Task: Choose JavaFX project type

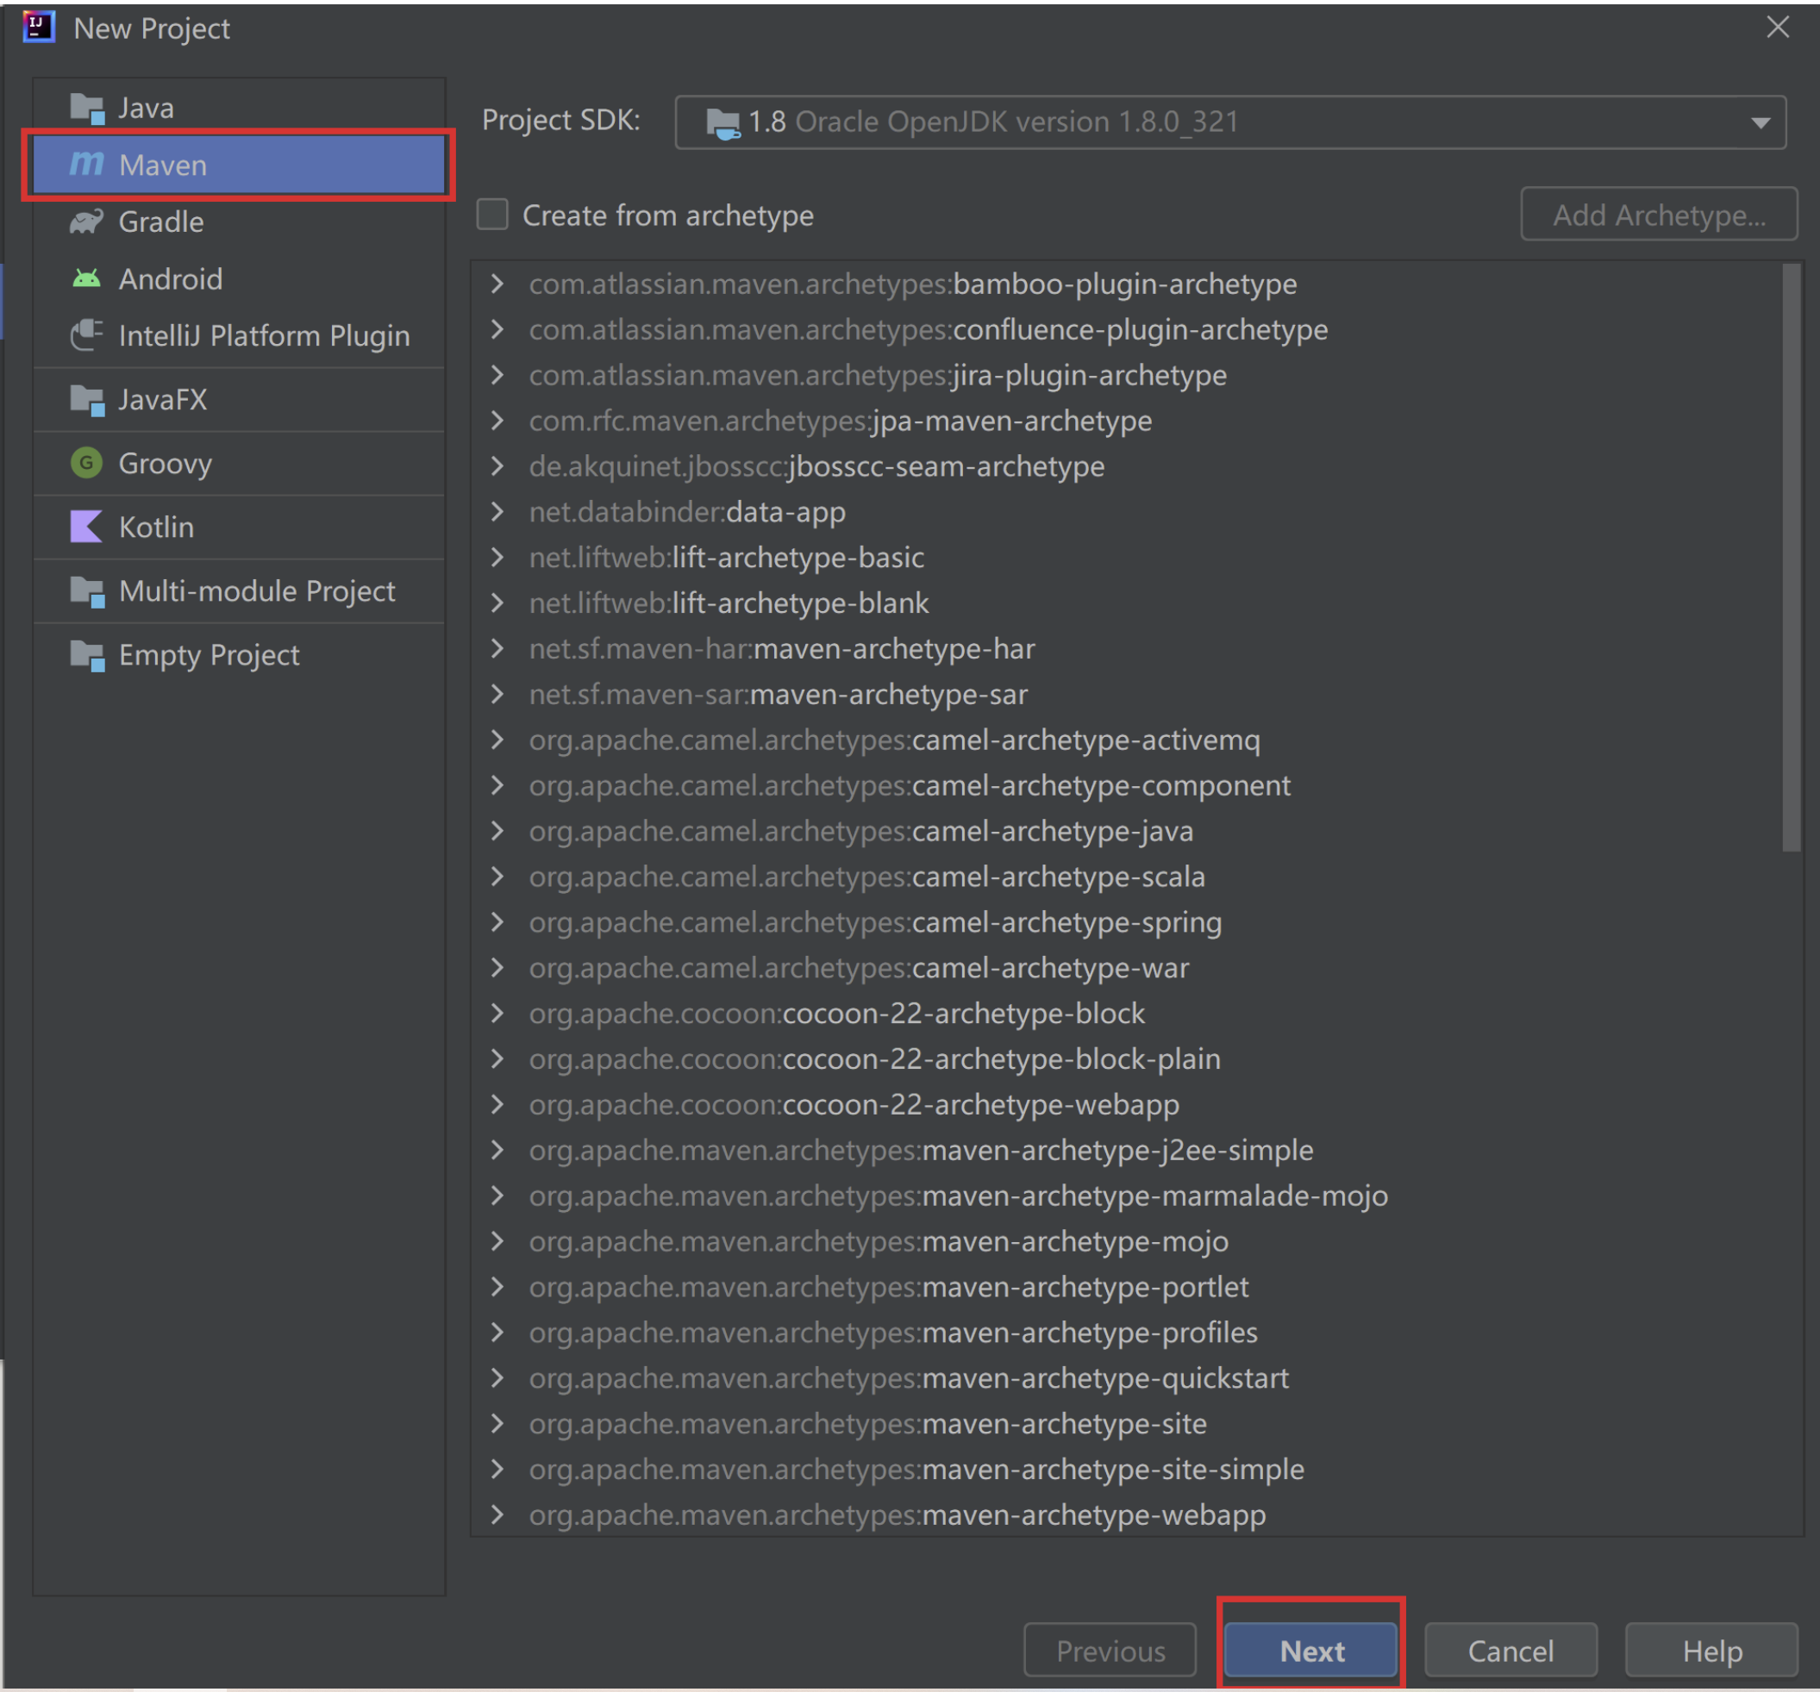Action: point(239,400)
